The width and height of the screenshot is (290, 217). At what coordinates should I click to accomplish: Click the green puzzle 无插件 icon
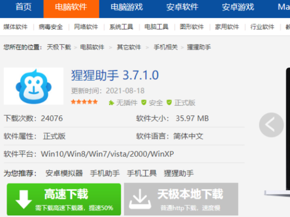point(111,103)
